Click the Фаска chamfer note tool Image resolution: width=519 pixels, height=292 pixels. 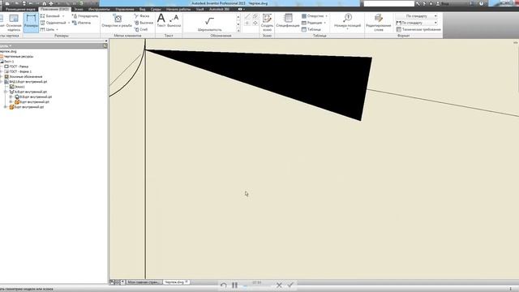(x=142, y=16)
